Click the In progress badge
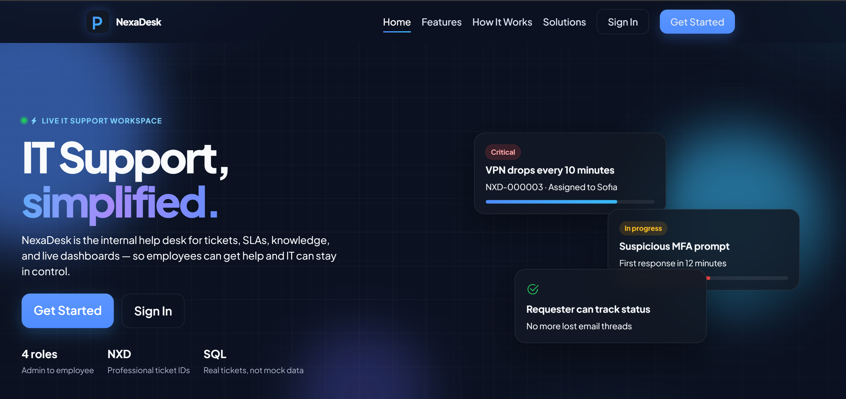This screenshot has height=399, width=846. pos(643,228)
